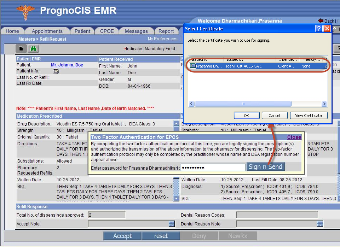This screenshot has height=247, width=340.
Task: Open the Home tab
Action: (x=12, y=31)
